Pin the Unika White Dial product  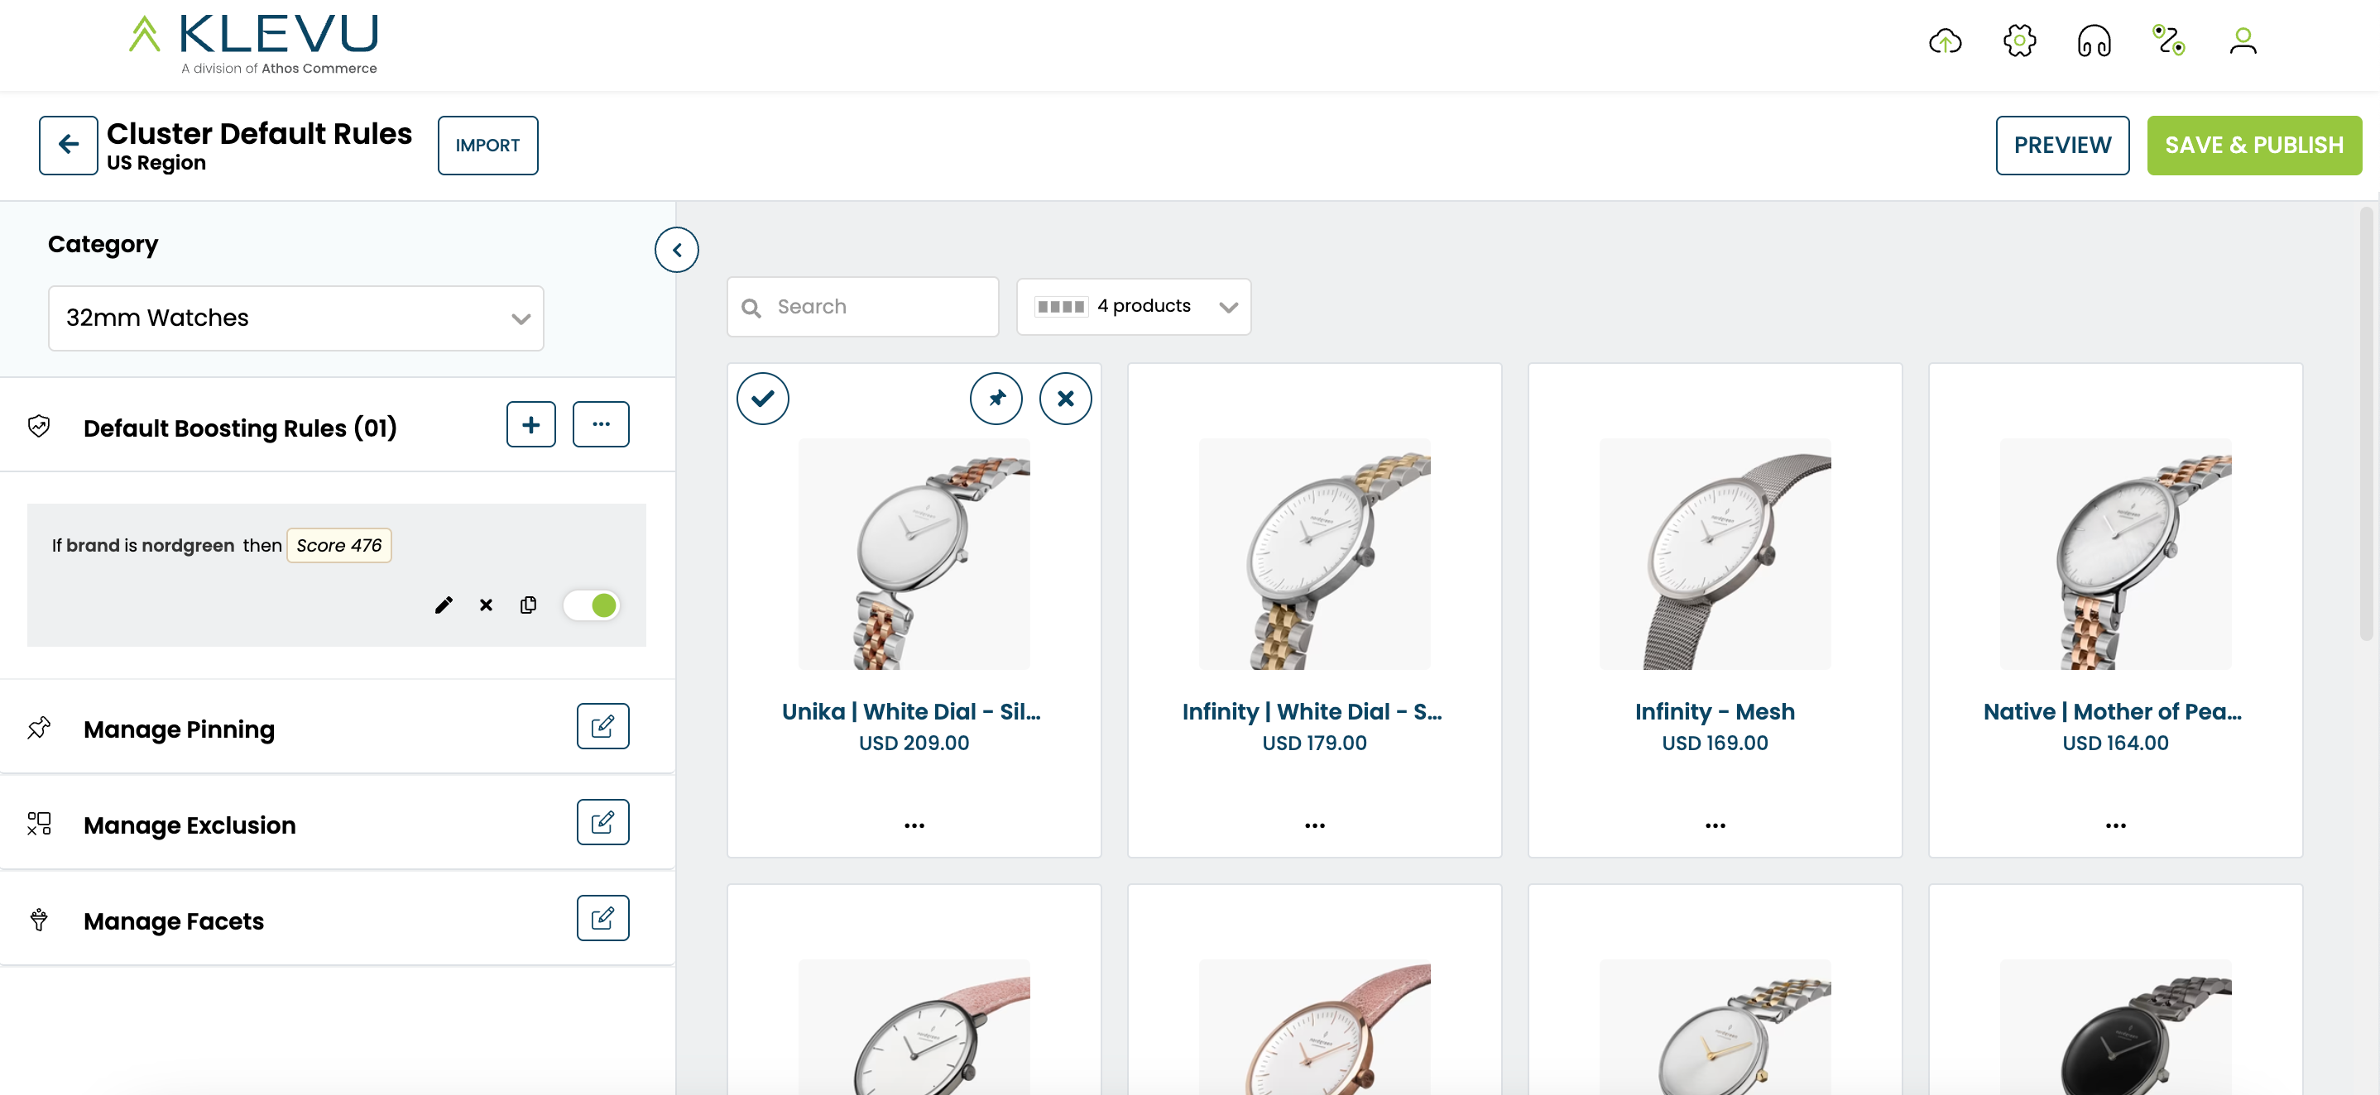click(996, 399)
